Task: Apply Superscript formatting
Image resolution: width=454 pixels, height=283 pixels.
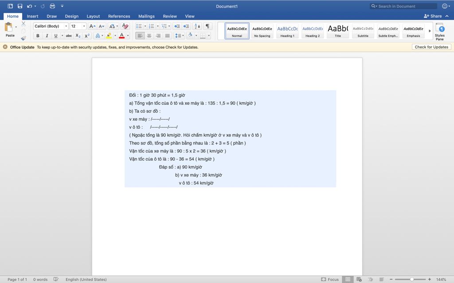Action: click(x=87, y=36)
